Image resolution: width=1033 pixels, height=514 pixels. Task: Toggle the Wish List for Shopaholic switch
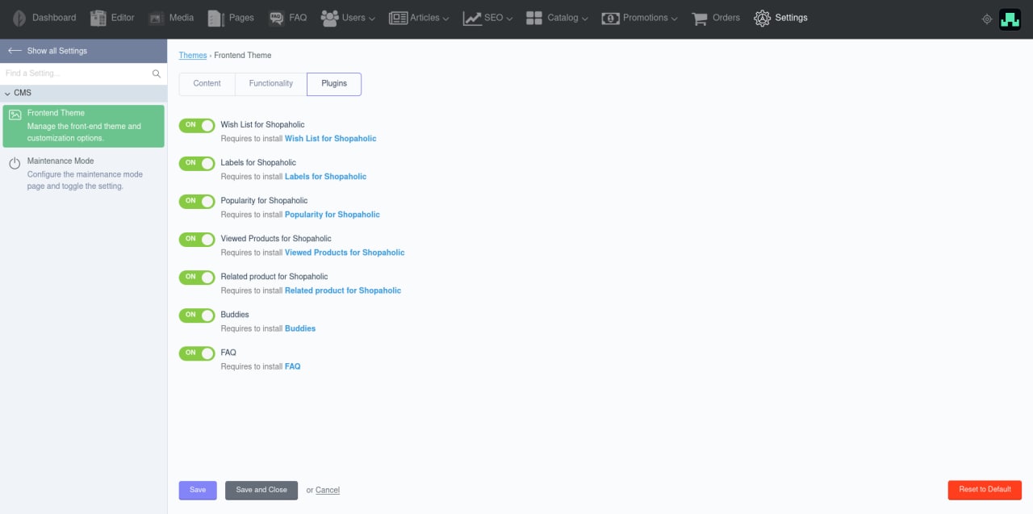tap(197, 125)
